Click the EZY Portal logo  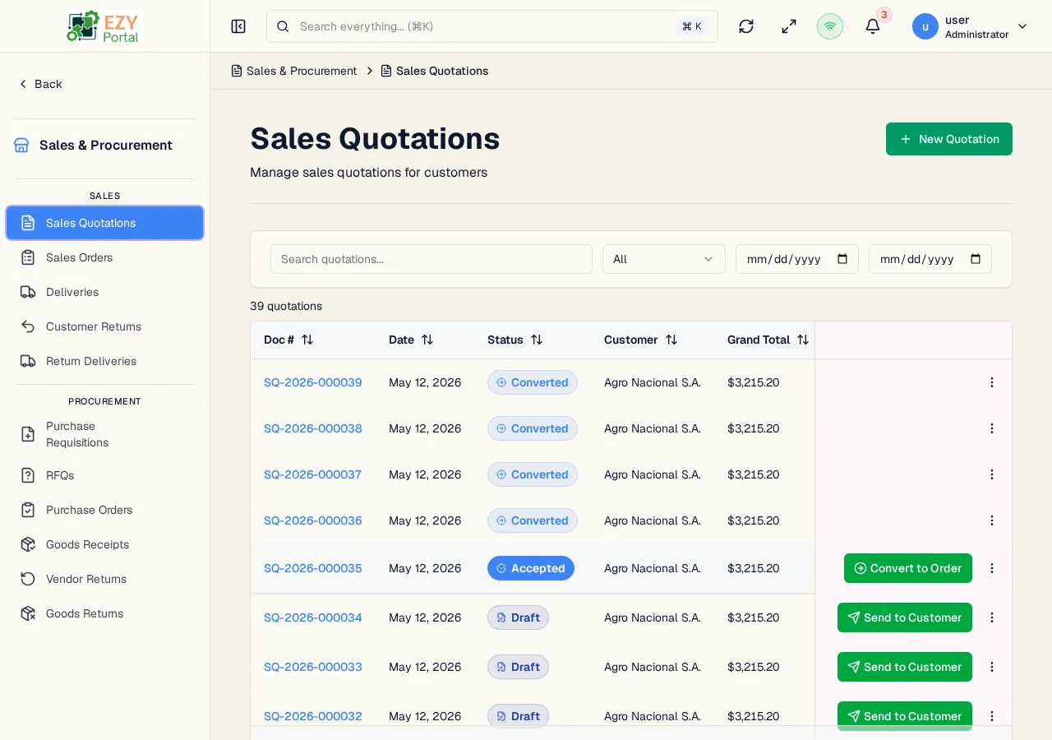pos(104,26)
